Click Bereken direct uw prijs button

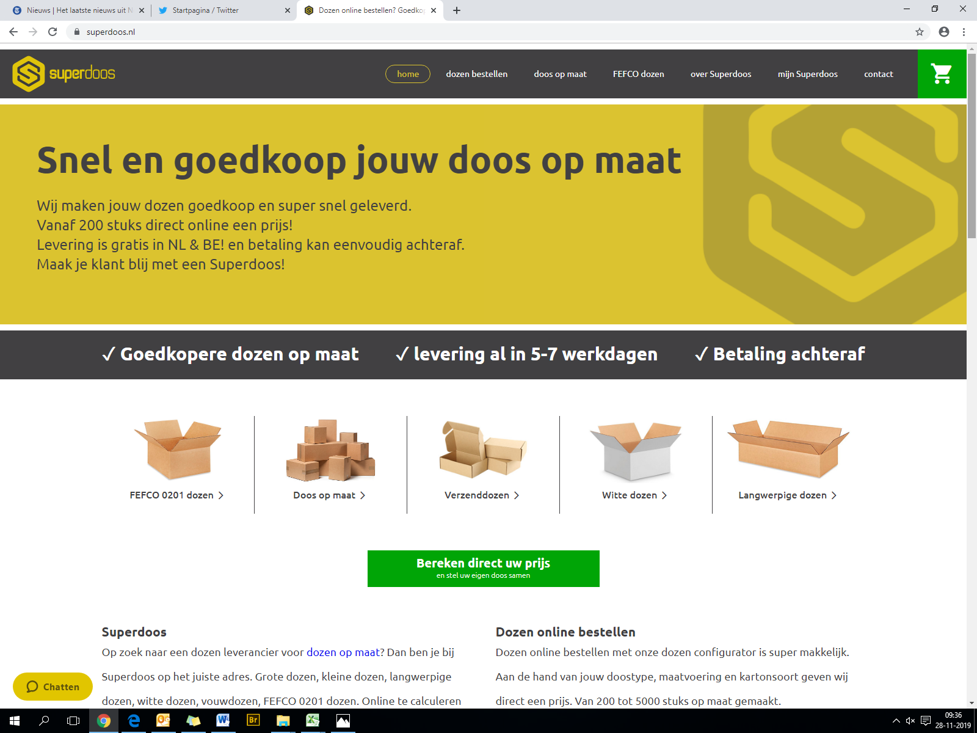483,569
